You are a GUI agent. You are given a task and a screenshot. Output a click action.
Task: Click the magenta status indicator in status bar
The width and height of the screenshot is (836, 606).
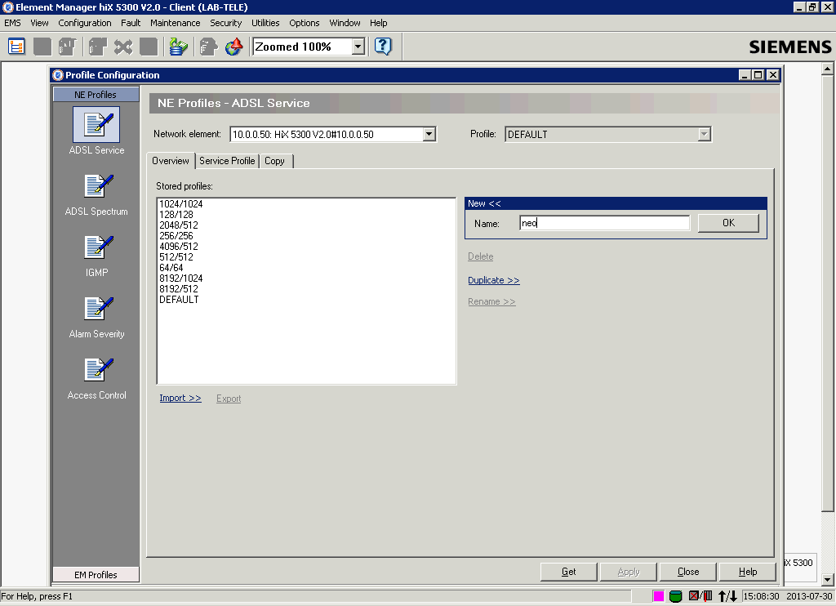pyautogui.click(x=659, y=596)
